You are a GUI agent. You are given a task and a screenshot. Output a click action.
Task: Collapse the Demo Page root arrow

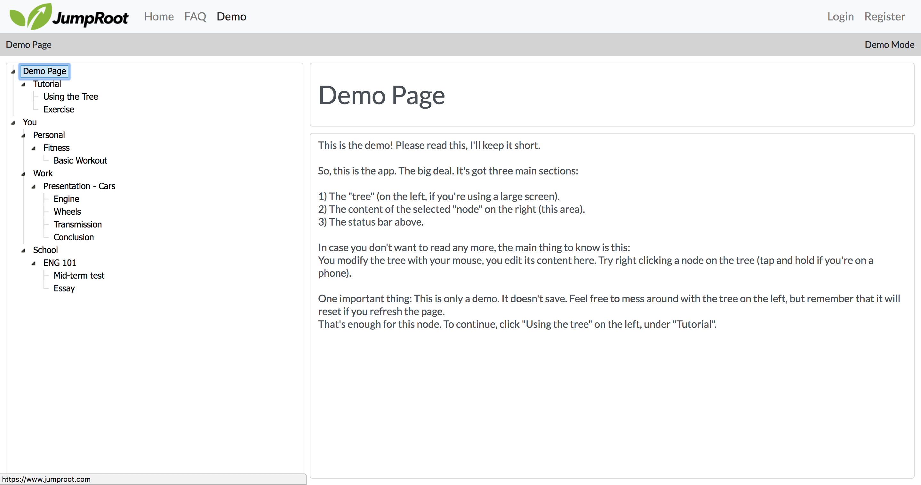coord(13,72)
